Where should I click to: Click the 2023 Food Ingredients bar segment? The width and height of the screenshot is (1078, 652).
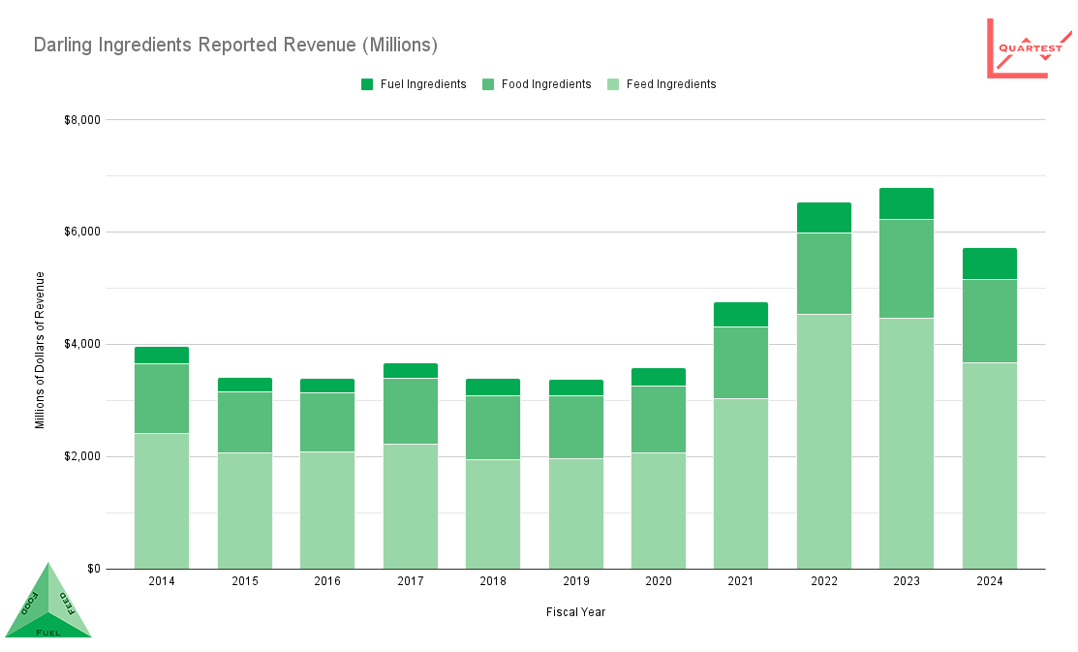(907, 269)
